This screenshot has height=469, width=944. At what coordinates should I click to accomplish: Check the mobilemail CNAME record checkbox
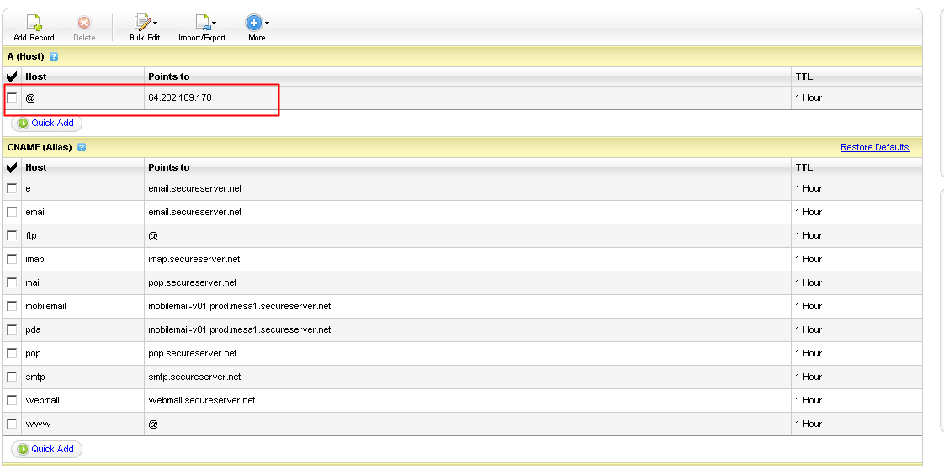12,305
